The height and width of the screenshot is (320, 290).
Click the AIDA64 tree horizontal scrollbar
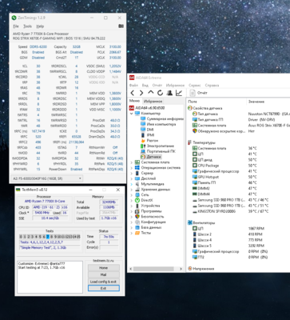tap(157, 269)
